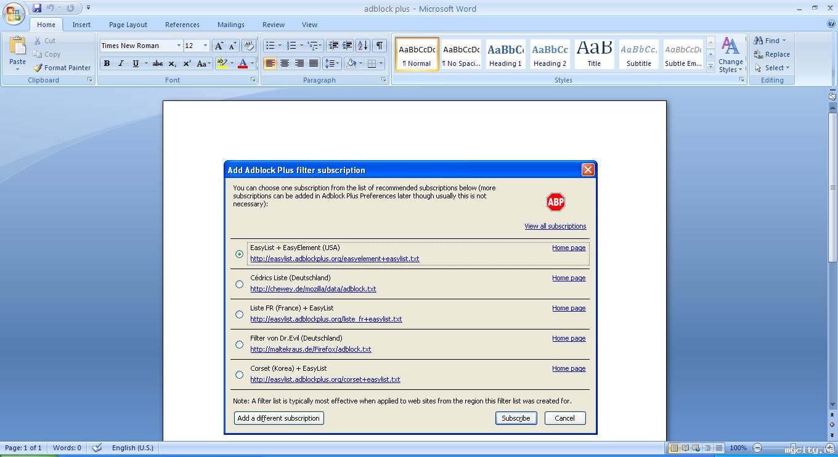Image resolution: width=838 pixels, height=457 pixels.
Task: Click the Decrease Indent icon
Action: [333, 46]
